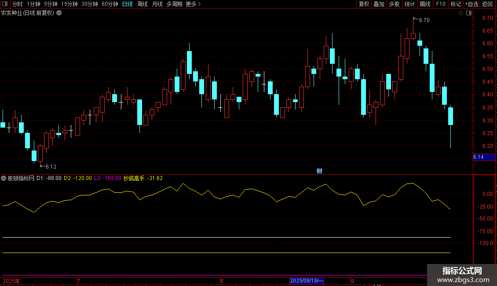The height and width of the screenshot is (286, 497).
Task: Open the 多股 multi-stock view
Action: pyautogui.click(x=395, y=4)
